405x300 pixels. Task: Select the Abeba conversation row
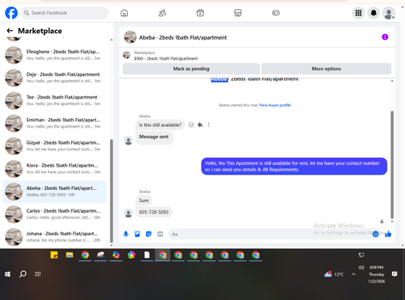(x=54, y=192)
